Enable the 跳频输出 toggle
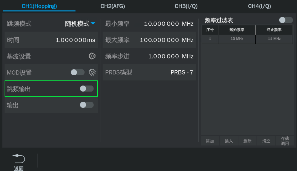297x171 pixels. (x=87, y=89)
